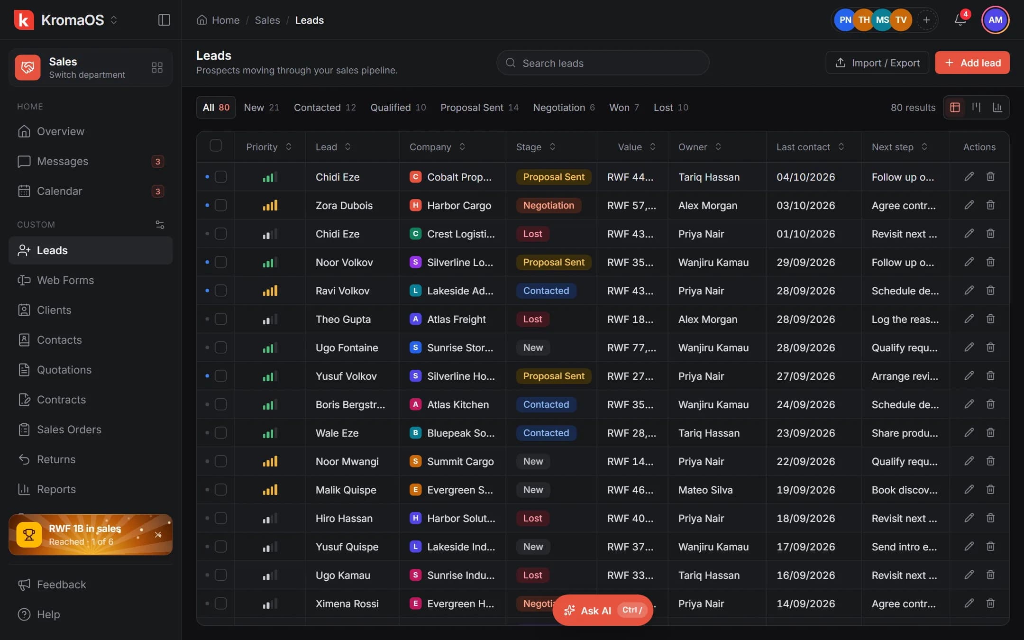Check the Boris Bergstr... row checkbox

click(x=221, y=404)
